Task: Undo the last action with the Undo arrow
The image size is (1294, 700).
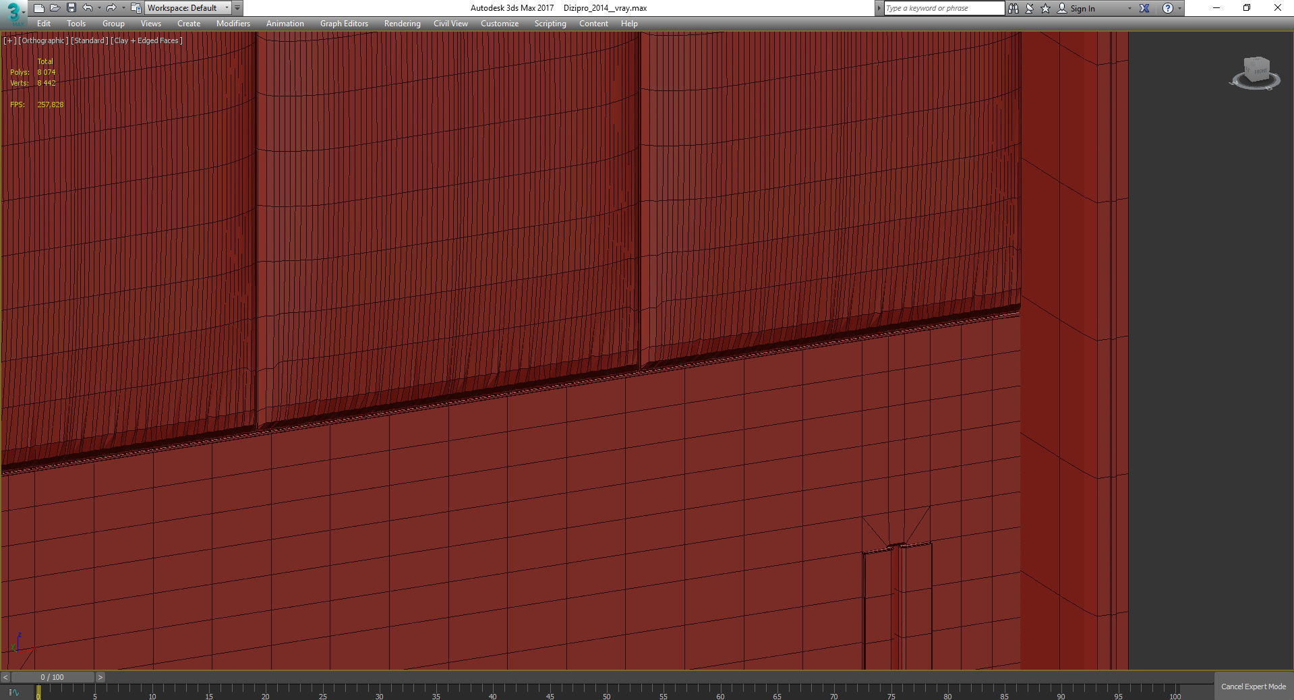Action: [x=88, y=8]
